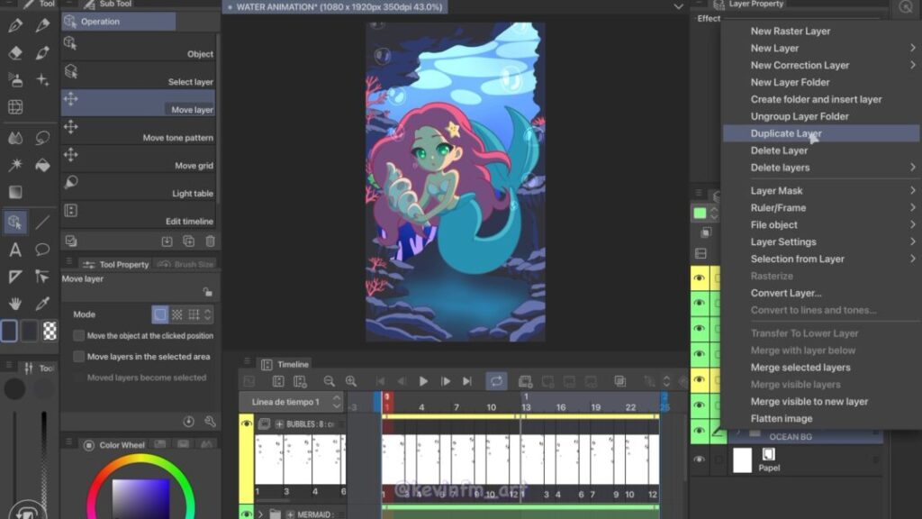Select the Pencil tool
The width and height of the screenshot is (922, 519).
tap(42, 24)
